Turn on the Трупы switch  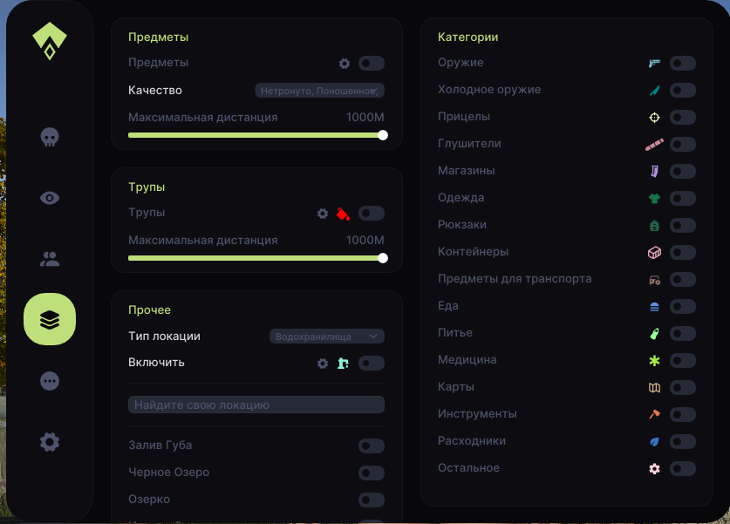pos(372,213)
